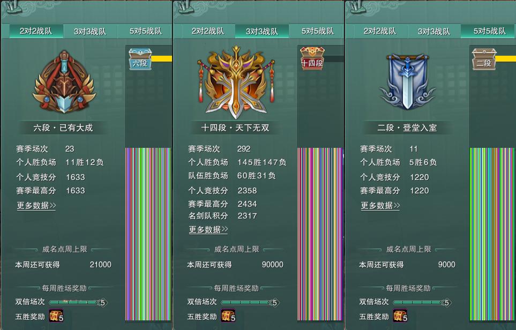
Task: Select 3对3战队 tab in third panel
Action: [433, 32]
